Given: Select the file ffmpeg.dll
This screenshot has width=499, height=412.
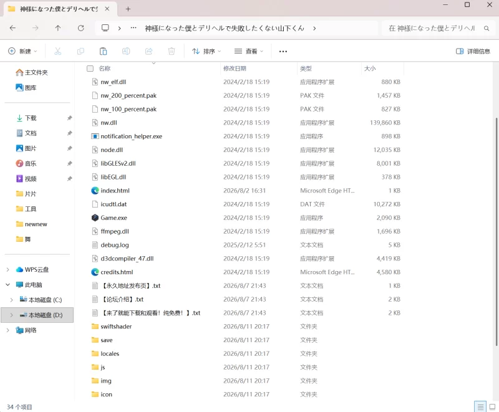Looking at the screenshot, I should (x=115, y=231).
